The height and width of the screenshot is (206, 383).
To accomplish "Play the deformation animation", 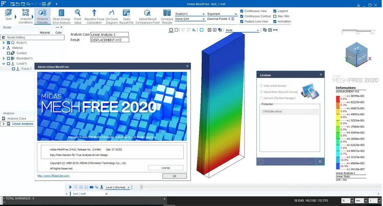I will pos(70,187).
